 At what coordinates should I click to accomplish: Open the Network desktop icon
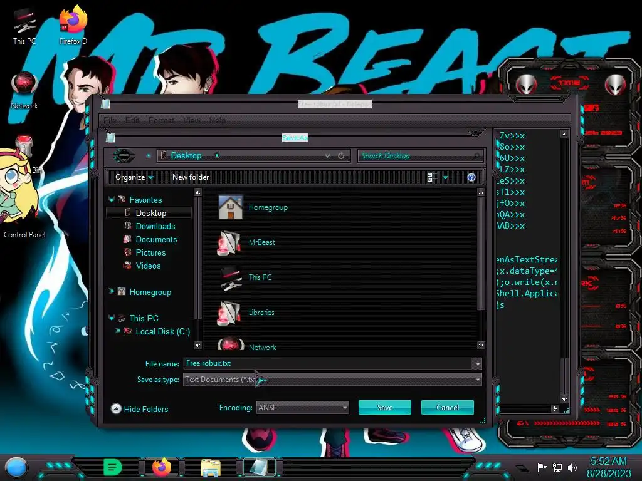tap(24, 91)
